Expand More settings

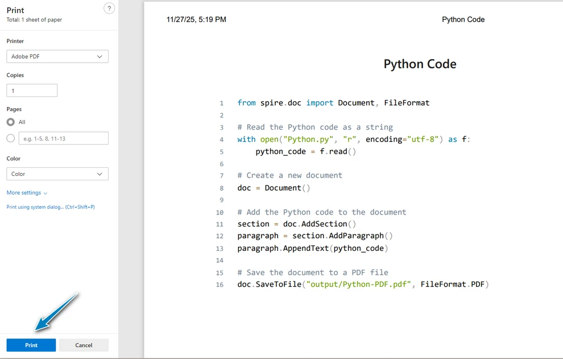click(x=27, y=193)
